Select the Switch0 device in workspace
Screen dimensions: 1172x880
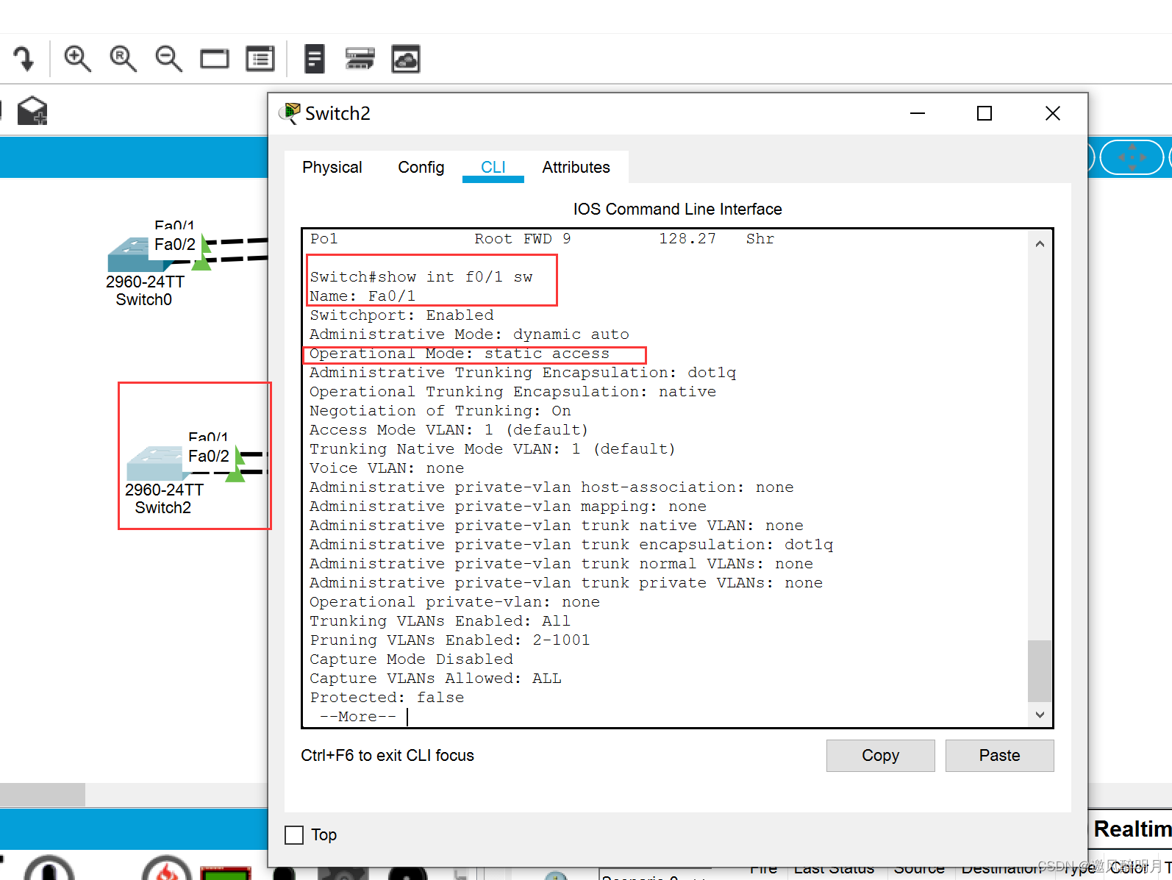(x=129, y=254)
